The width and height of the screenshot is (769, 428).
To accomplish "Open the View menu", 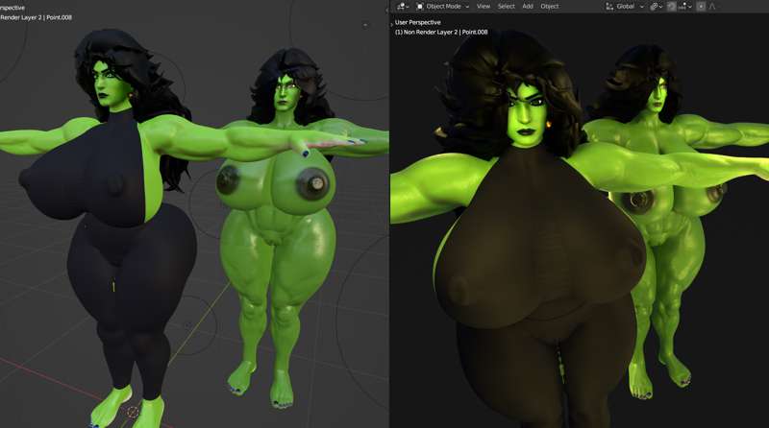I will [x=484, y=7].
